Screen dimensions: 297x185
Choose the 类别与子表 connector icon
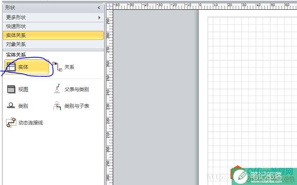coord(57,106)
